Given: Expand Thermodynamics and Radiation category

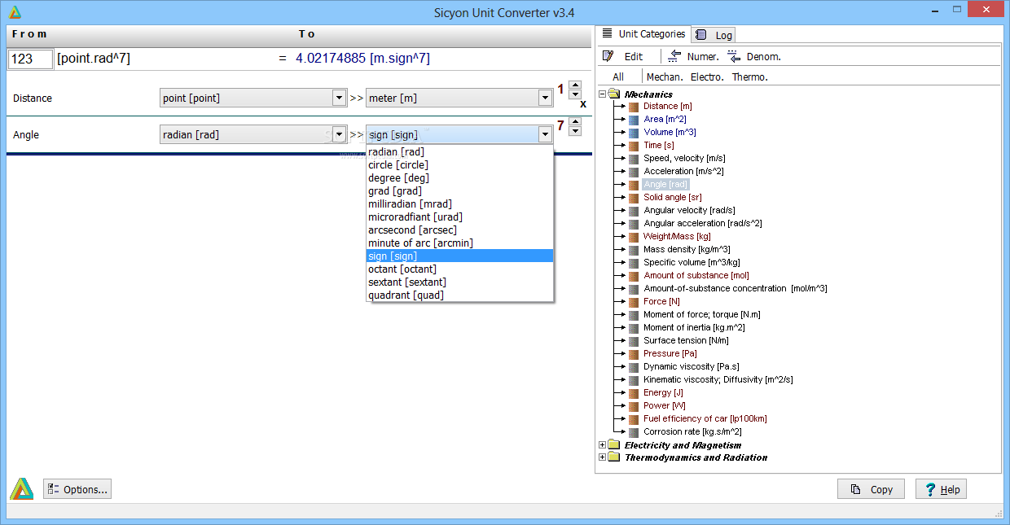Looking at the screenshot, I should [x=603, y=457].
